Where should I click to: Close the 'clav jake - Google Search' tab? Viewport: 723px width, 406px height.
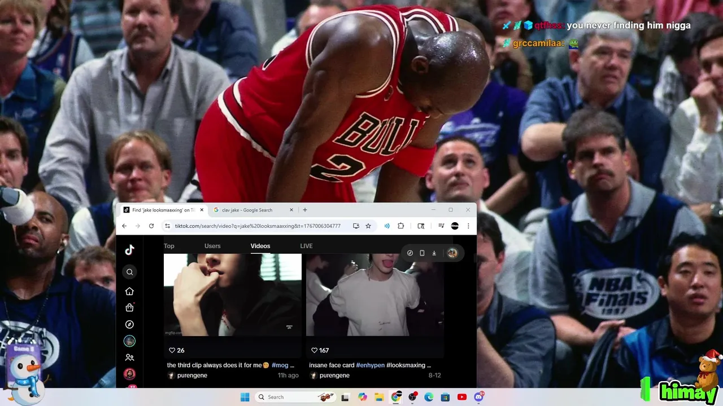[291, 210]
